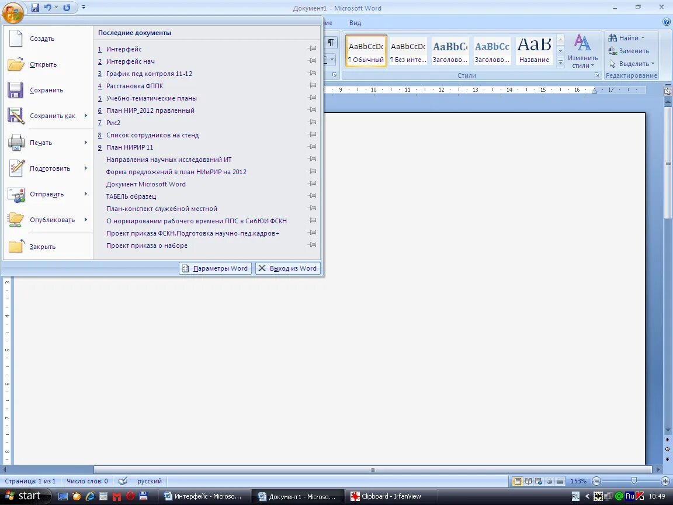Expand the Отправить submenu arrow
The width and height of the screenshot is (673, 505).
pos(86,193)
